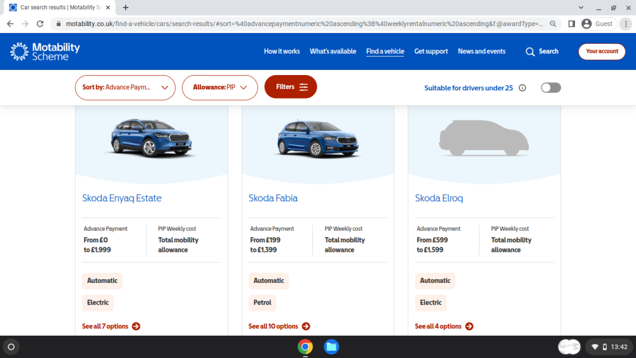Open the Get support menu
The image size is (636, 358).
click(431, 52)
